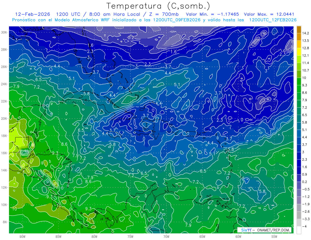Click the 22N latitude axis label

pos(4,101)
